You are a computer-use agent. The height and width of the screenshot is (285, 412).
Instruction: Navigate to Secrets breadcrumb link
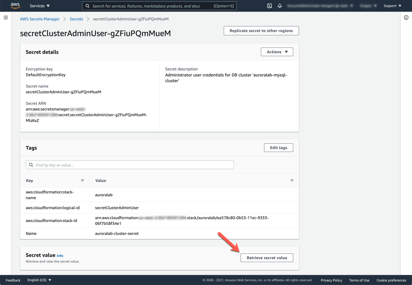(76, 19)
